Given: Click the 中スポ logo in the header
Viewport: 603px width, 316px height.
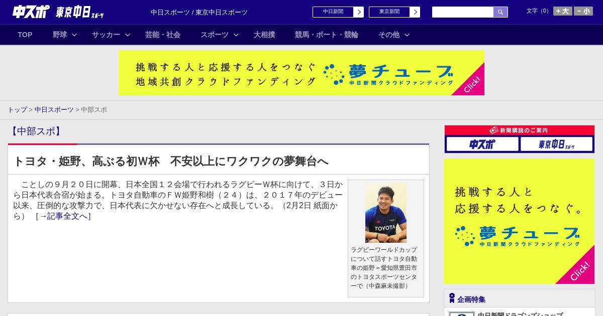Looking at the screenshot, I should click(31, 12).
